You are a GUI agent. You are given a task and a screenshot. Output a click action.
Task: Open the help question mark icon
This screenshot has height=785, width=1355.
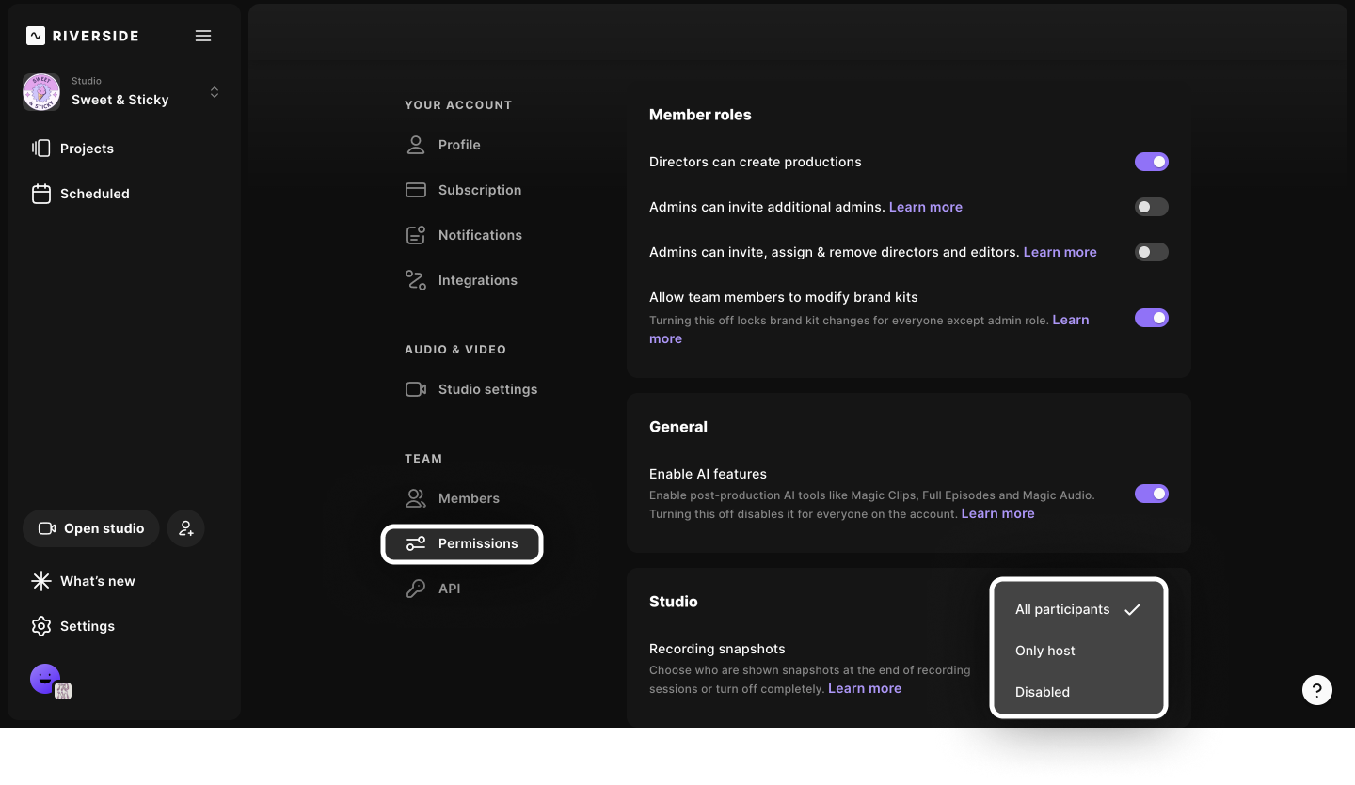point(1316,689)
